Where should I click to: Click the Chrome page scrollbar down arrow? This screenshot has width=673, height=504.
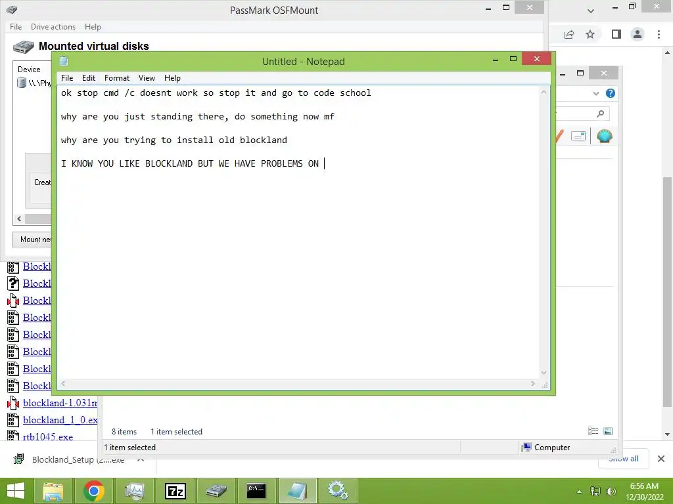tap(667, 434)
